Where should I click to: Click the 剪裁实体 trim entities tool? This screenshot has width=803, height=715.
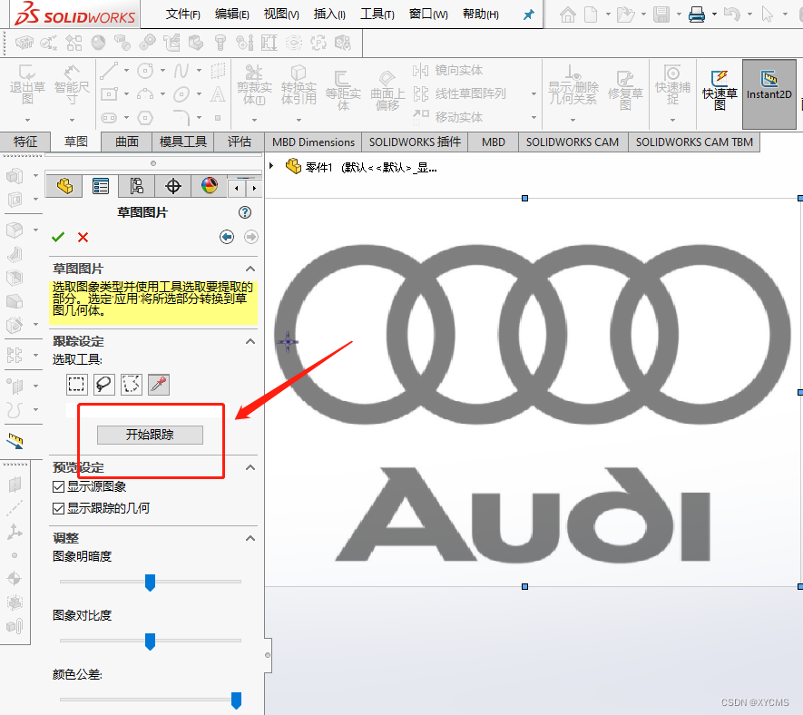[x=254, y=85]
